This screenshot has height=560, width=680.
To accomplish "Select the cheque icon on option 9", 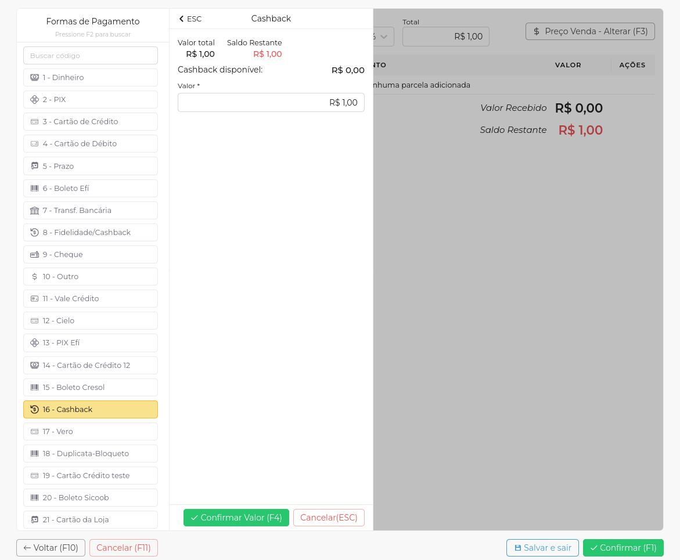I will click(x=34, y=254).
